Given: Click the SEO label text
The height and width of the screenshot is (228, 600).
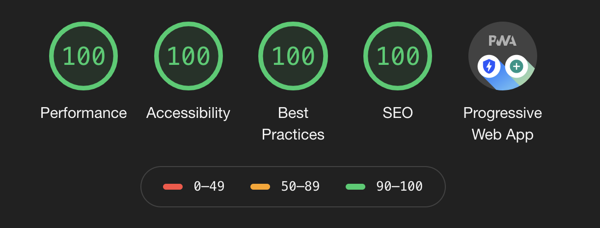Looking at the screenshot, I should tap(398, 113).
